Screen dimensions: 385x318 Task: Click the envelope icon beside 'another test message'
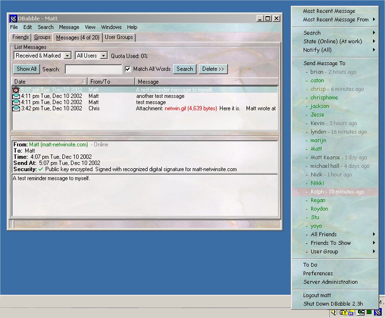click(16, 96)
